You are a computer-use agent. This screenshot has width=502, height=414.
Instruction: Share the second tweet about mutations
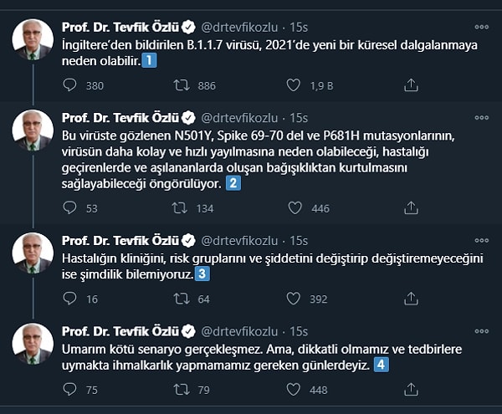411,208
